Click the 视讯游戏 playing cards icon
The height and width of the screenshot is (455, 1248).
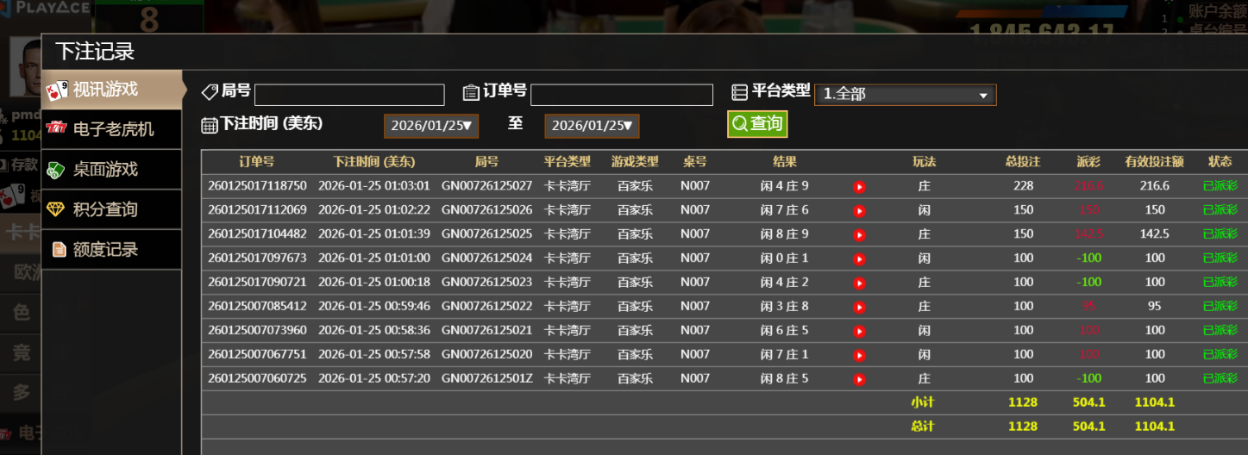coord(57,90)
